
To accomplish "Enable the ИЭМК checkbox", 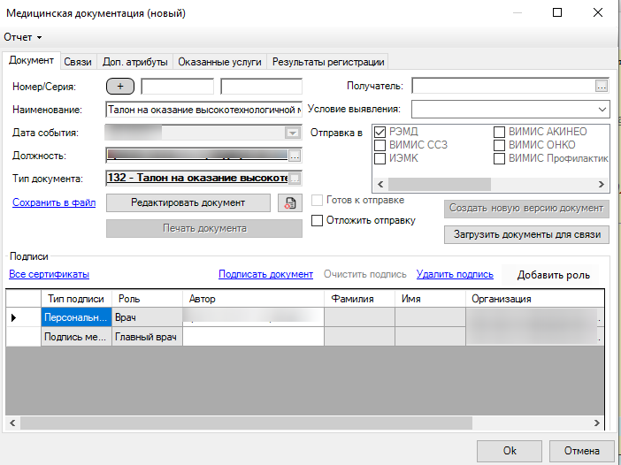I will (x=379, y=158).
